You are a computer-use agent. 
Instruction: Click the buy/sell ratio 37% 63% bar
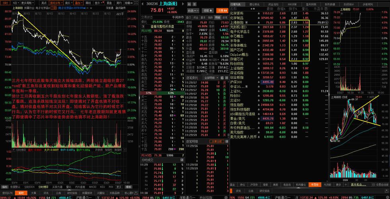click(x=162, y=93)
